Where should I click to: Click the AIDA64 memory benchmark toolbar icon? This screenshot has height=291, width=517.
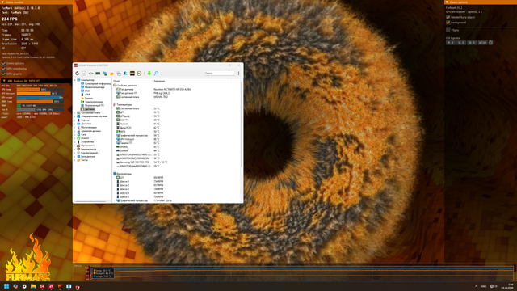click(x=98, y=74)
